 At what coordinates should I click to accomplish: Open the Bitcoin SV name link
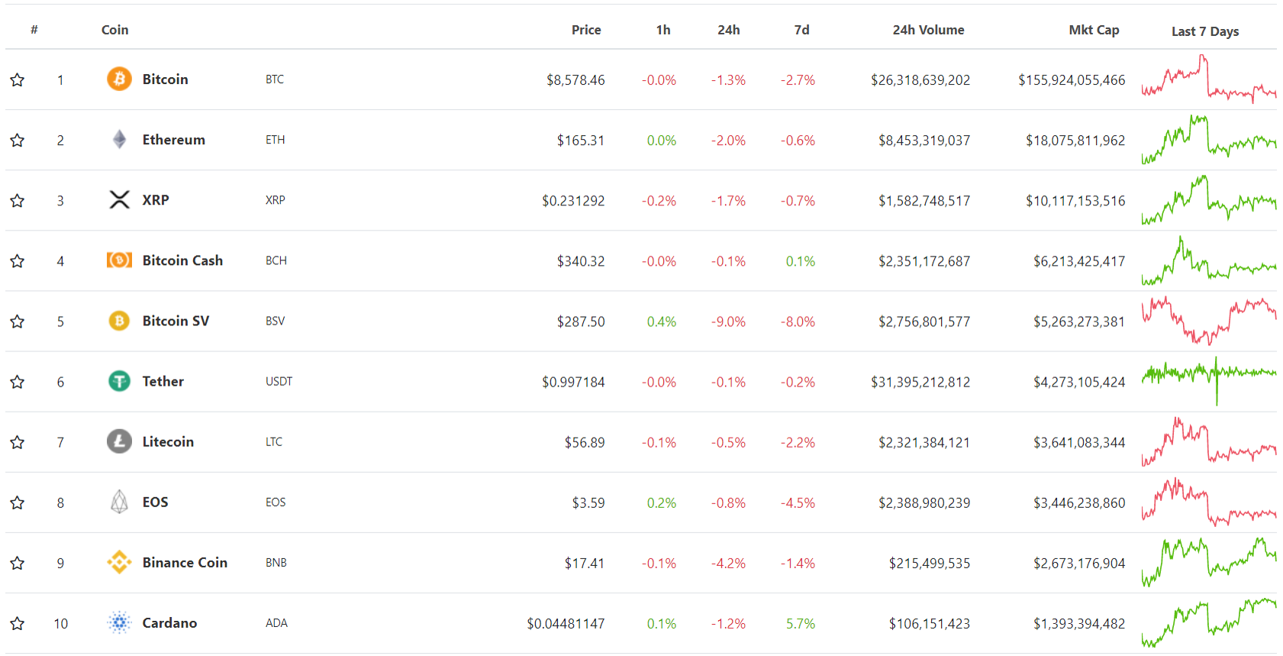(176, 321)
